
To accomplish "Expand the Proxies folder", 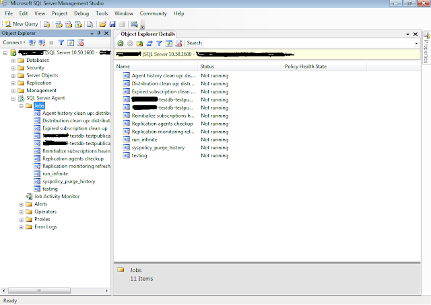I will (x=21, y=220).
